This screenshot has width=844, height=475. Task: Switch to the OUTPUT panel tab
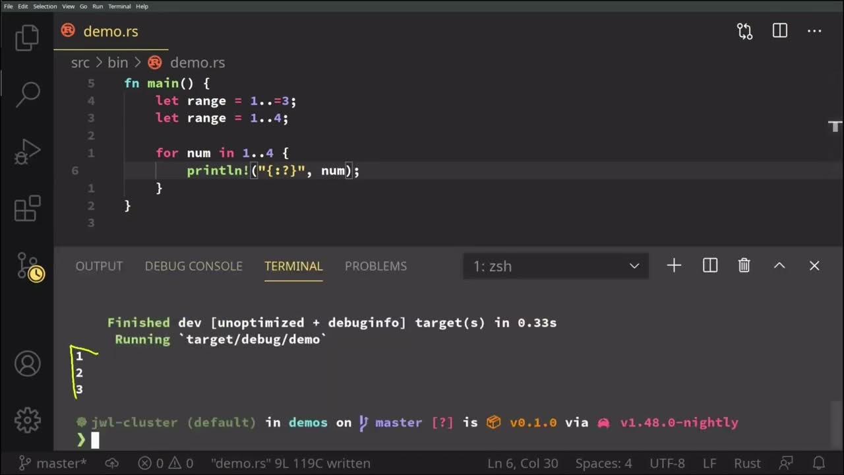click(99, 266)
